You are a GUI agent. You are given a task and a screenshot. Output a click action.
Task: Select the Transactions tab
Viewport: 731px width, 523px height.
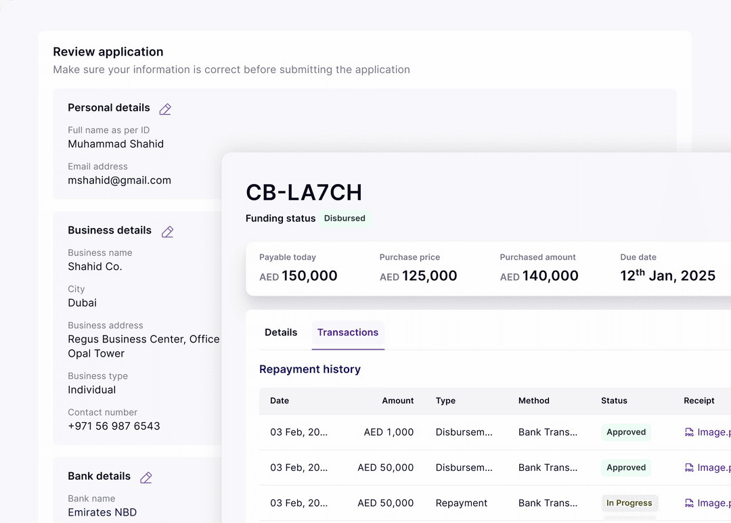(348, 332)
